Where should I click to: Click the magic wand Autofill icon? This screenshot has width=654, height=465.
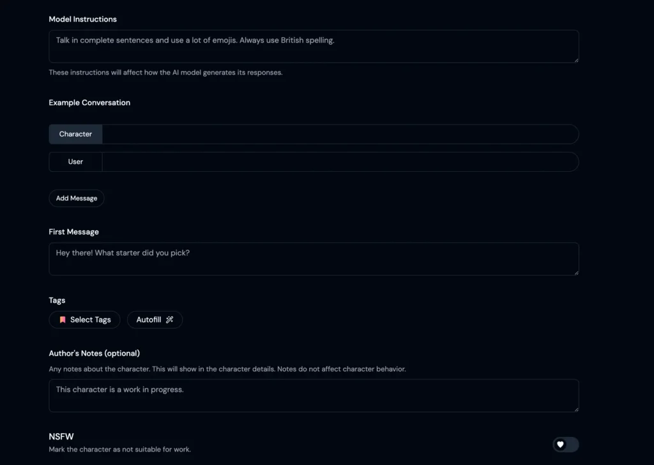tap(169, 319)
